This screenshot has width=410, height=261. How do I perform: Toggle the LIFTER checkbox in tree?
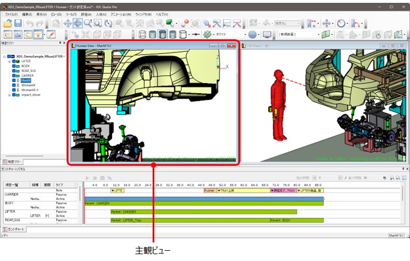click(x=15, y=61)
